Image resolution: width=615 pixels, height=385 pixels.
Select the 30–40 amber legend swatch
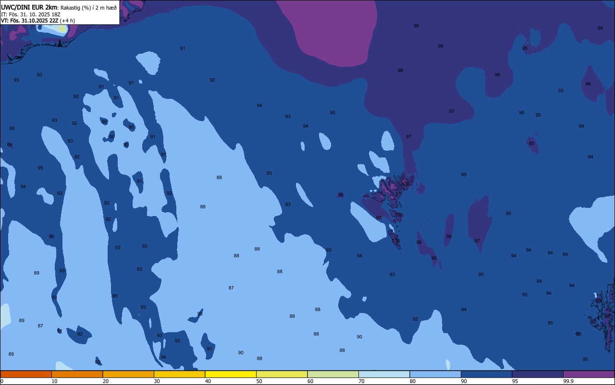click(x=179, y=374)
